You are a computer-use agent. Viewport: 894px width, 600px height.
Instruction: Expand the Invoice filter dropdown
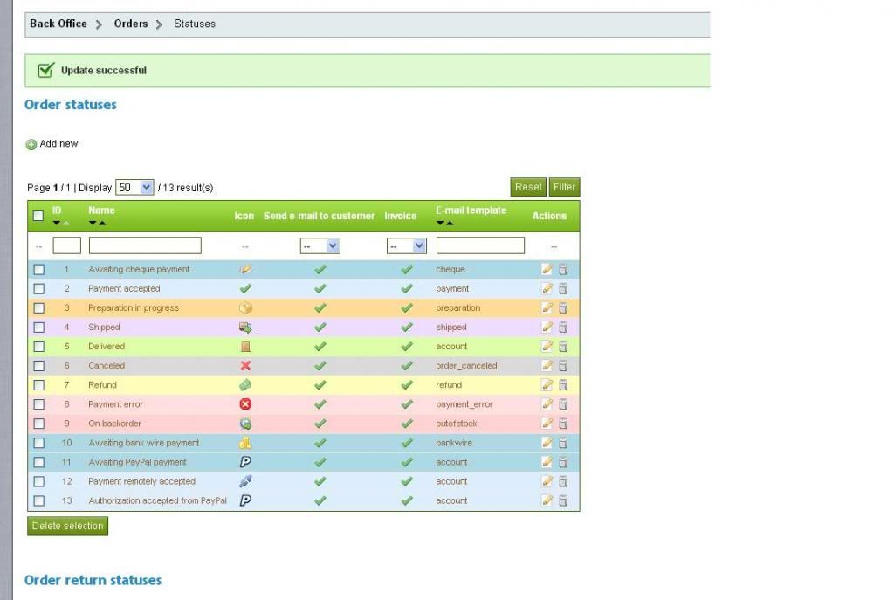[x=406, y=246]
